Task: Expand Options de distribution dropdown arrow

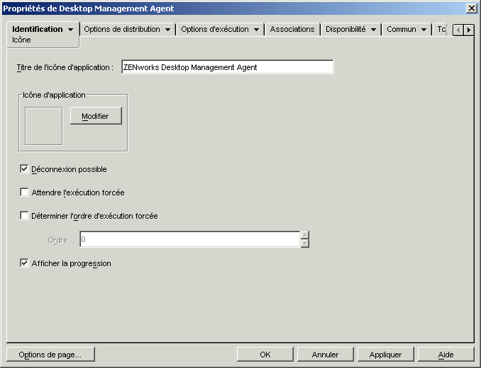Action: 167,30
